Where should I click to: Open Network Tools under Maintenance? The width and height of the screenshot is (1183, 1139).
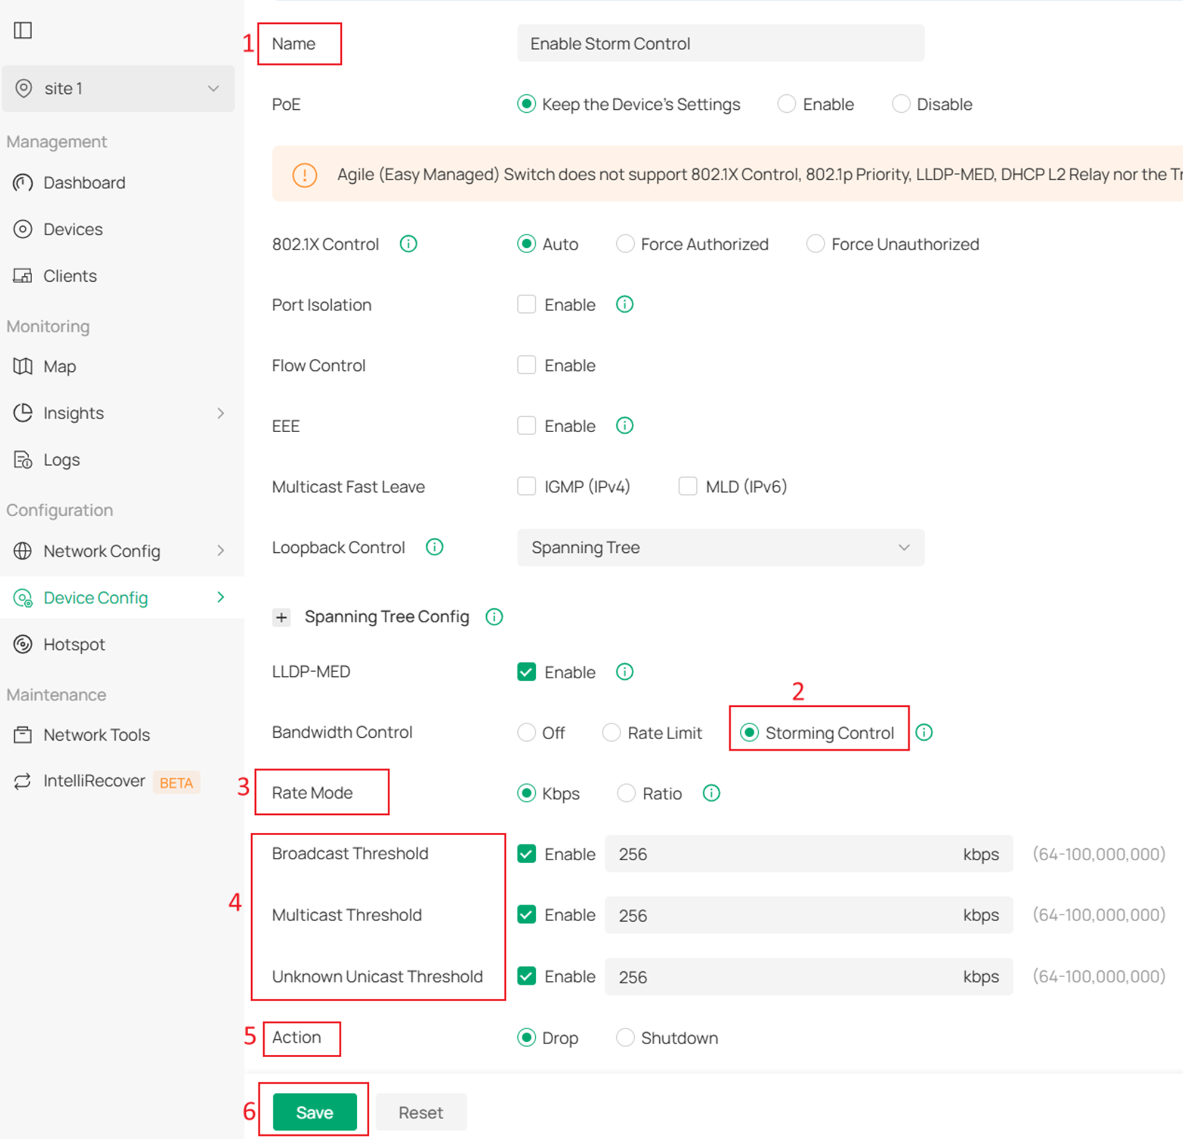pos(97,734)
